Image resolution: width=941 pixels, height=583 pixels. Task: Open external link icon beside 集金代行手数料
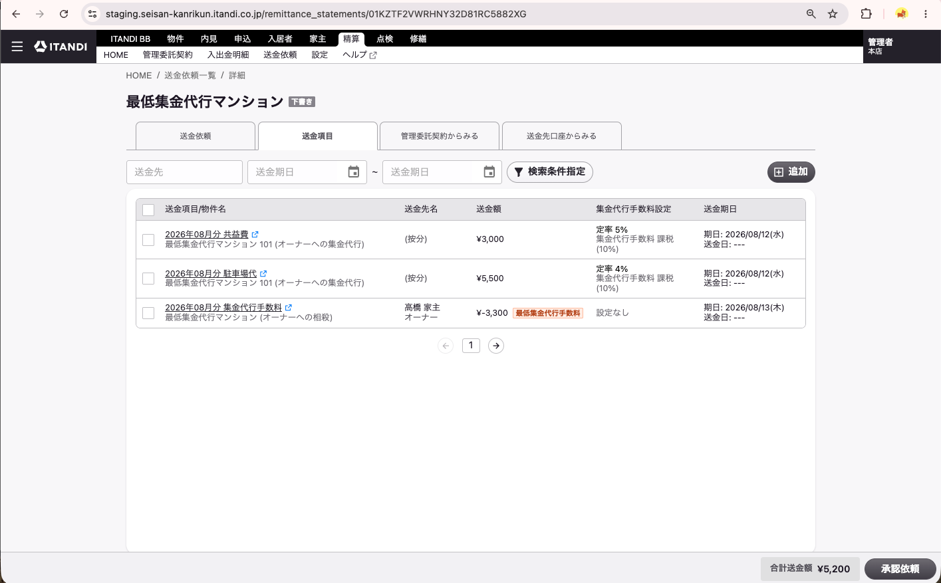coord(289,308)
